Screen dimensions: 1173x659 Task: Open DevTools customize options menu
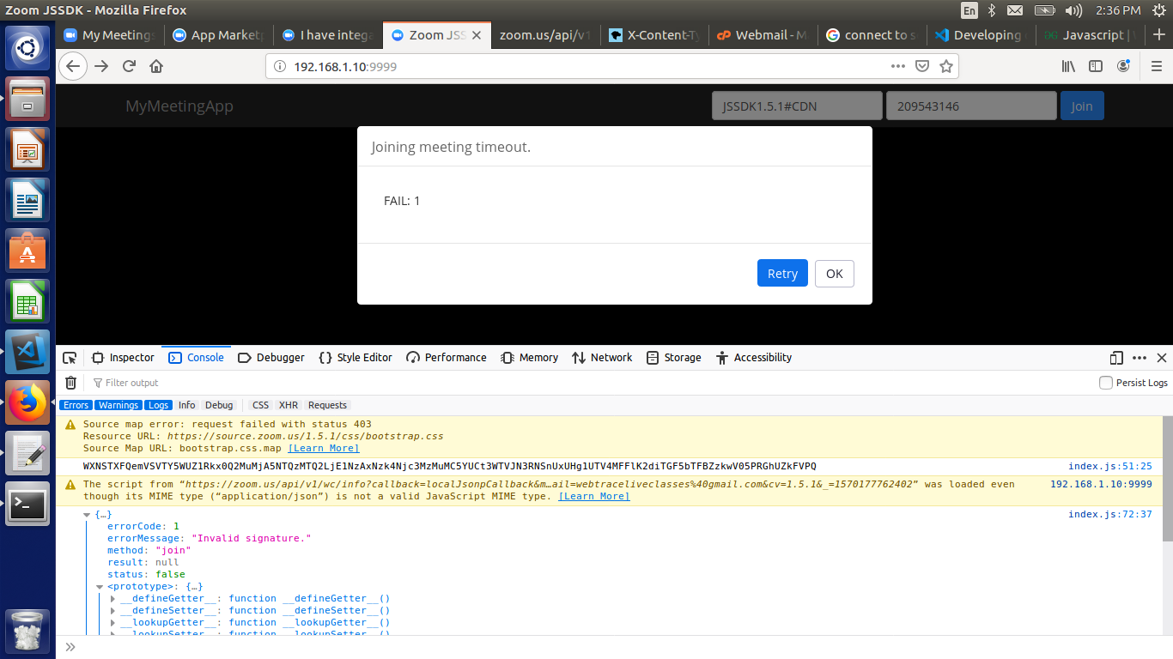tap(1140, 358)
